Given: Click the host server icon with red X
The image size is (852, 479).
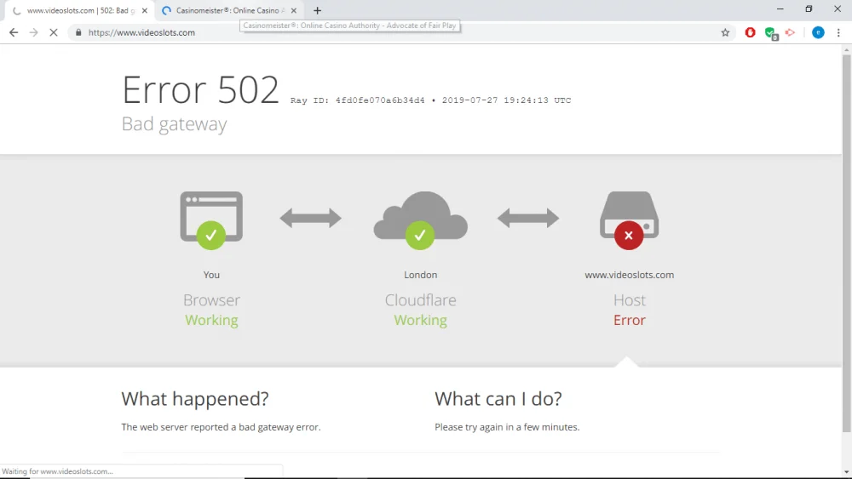Looking at the screenshot, I should click(x=630, y=220).
